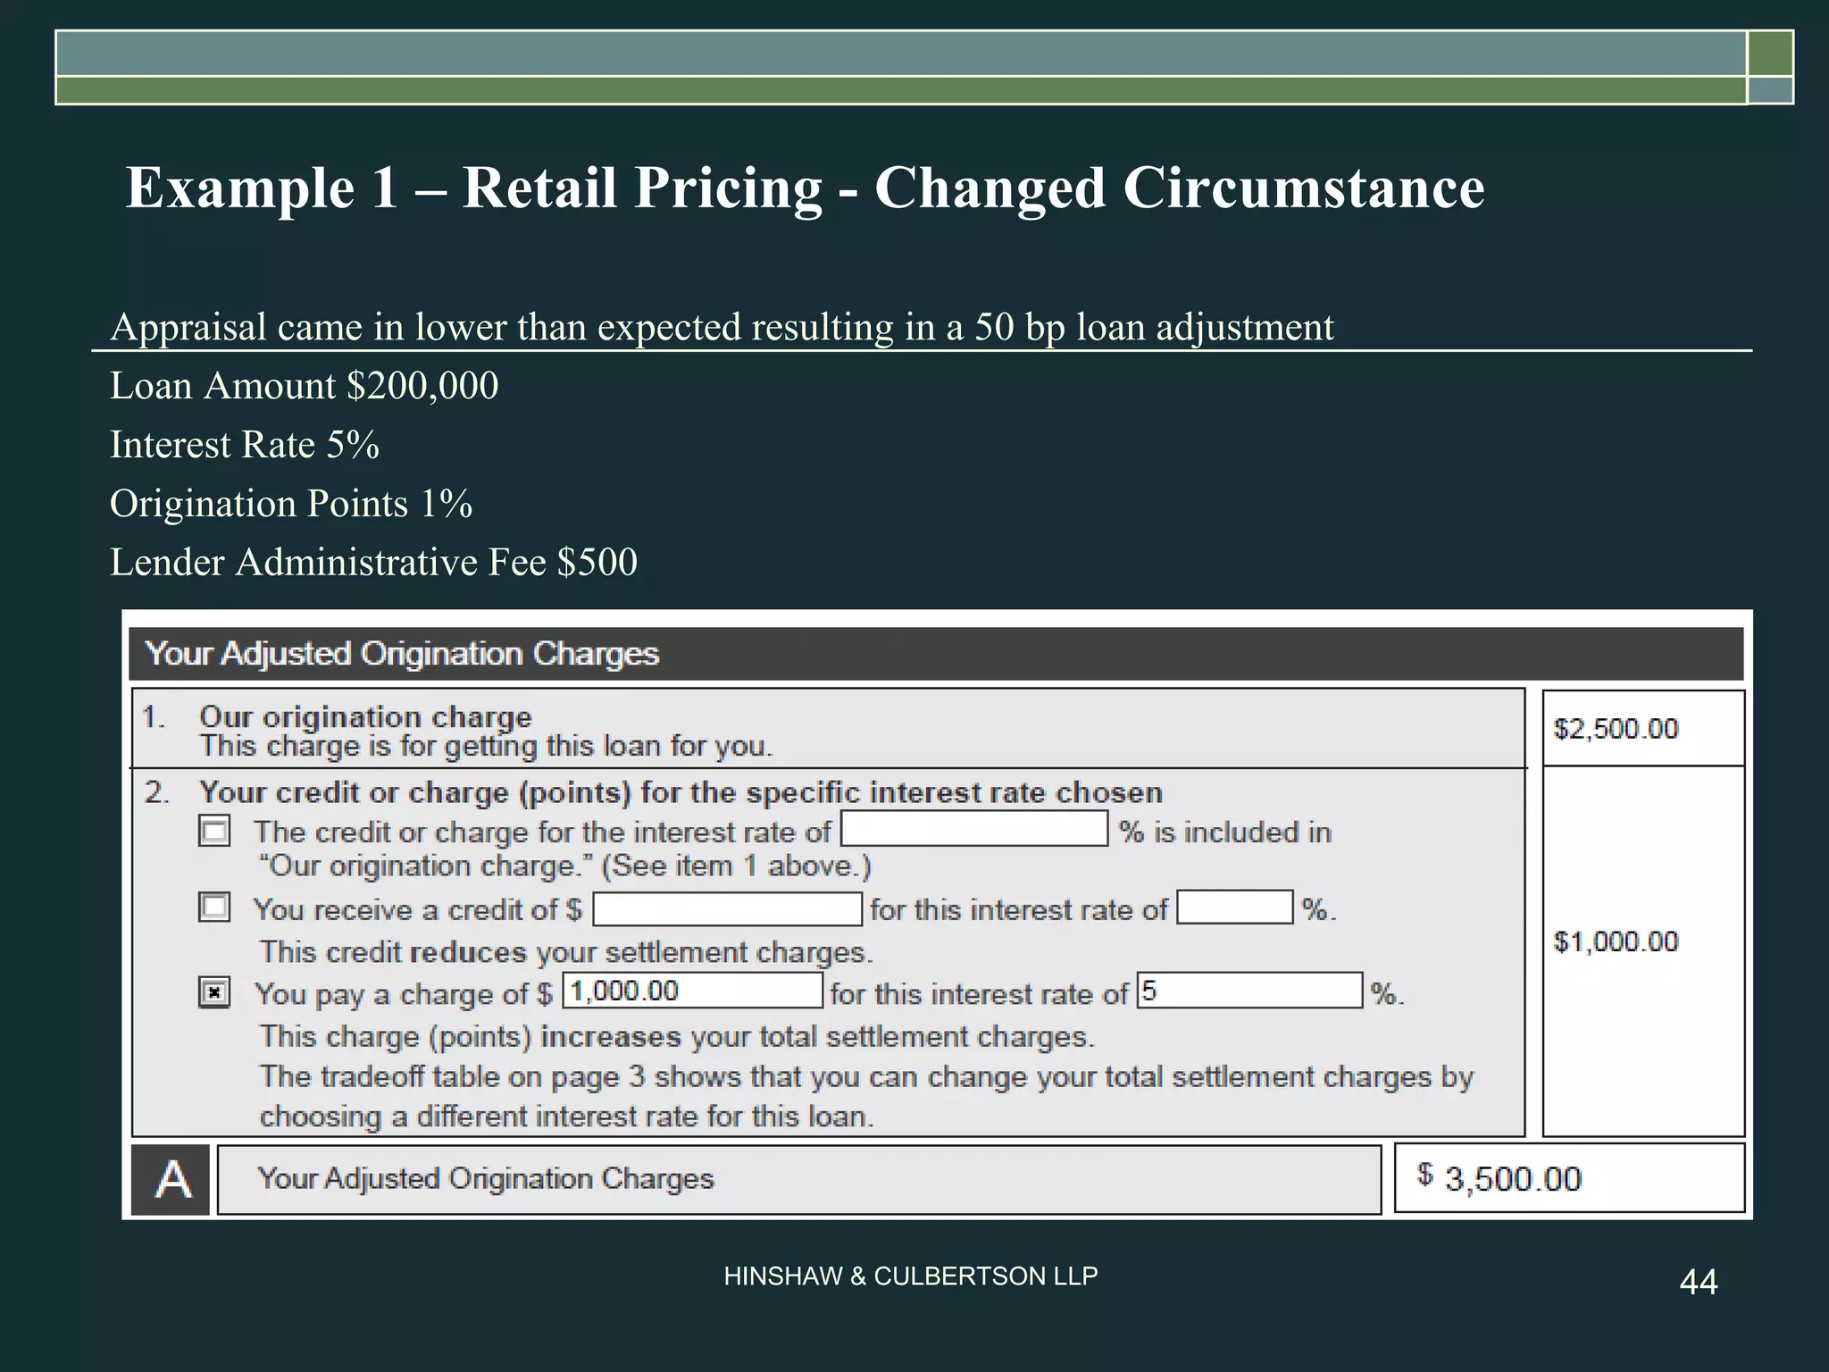Click the slide title 'Example 1 – Retail Pricing'
Screen dimensions: 1829x1372
pyautogui.click(x=805, y=188)
